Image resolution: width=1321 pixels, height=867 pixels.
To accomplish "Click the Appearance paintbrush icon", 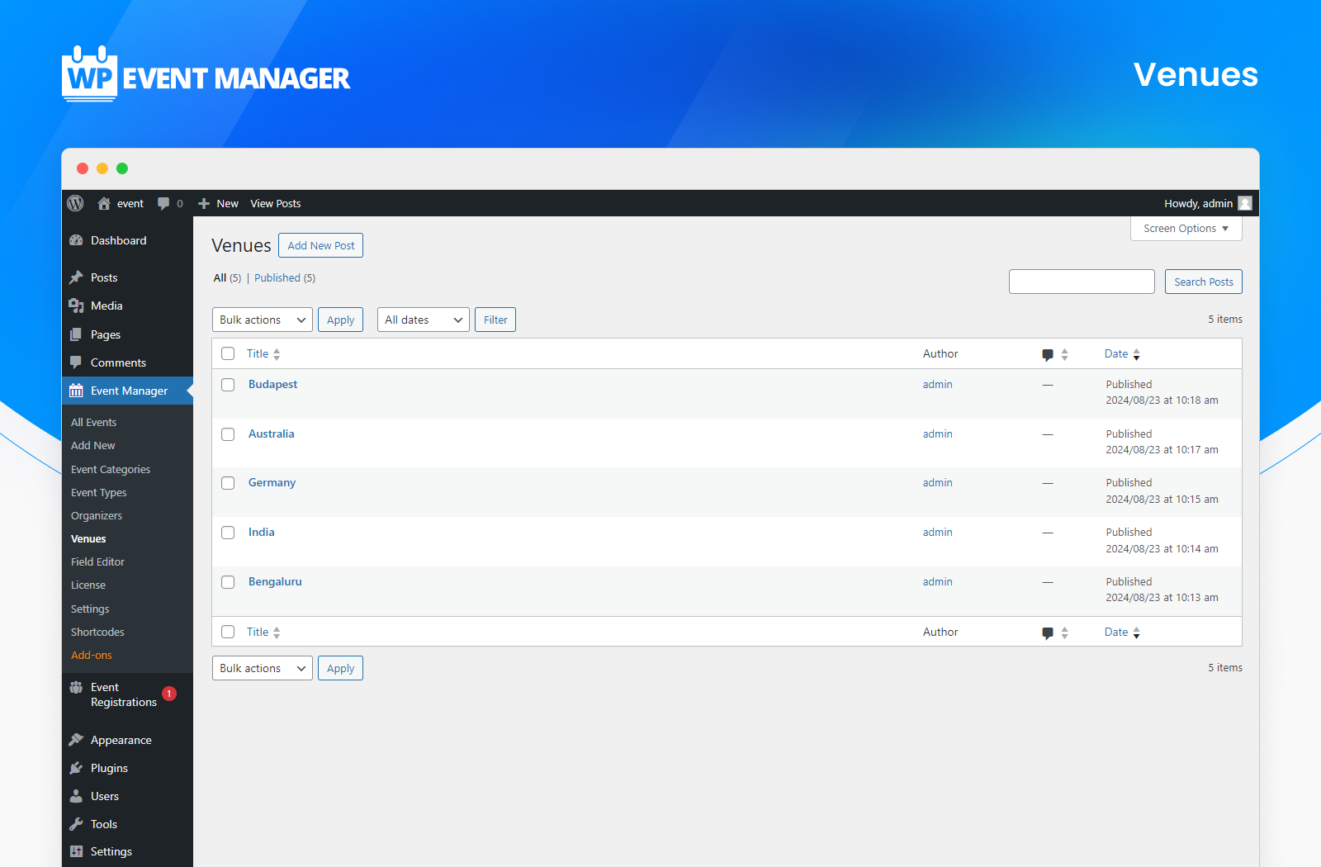I will tap(76, 740).
